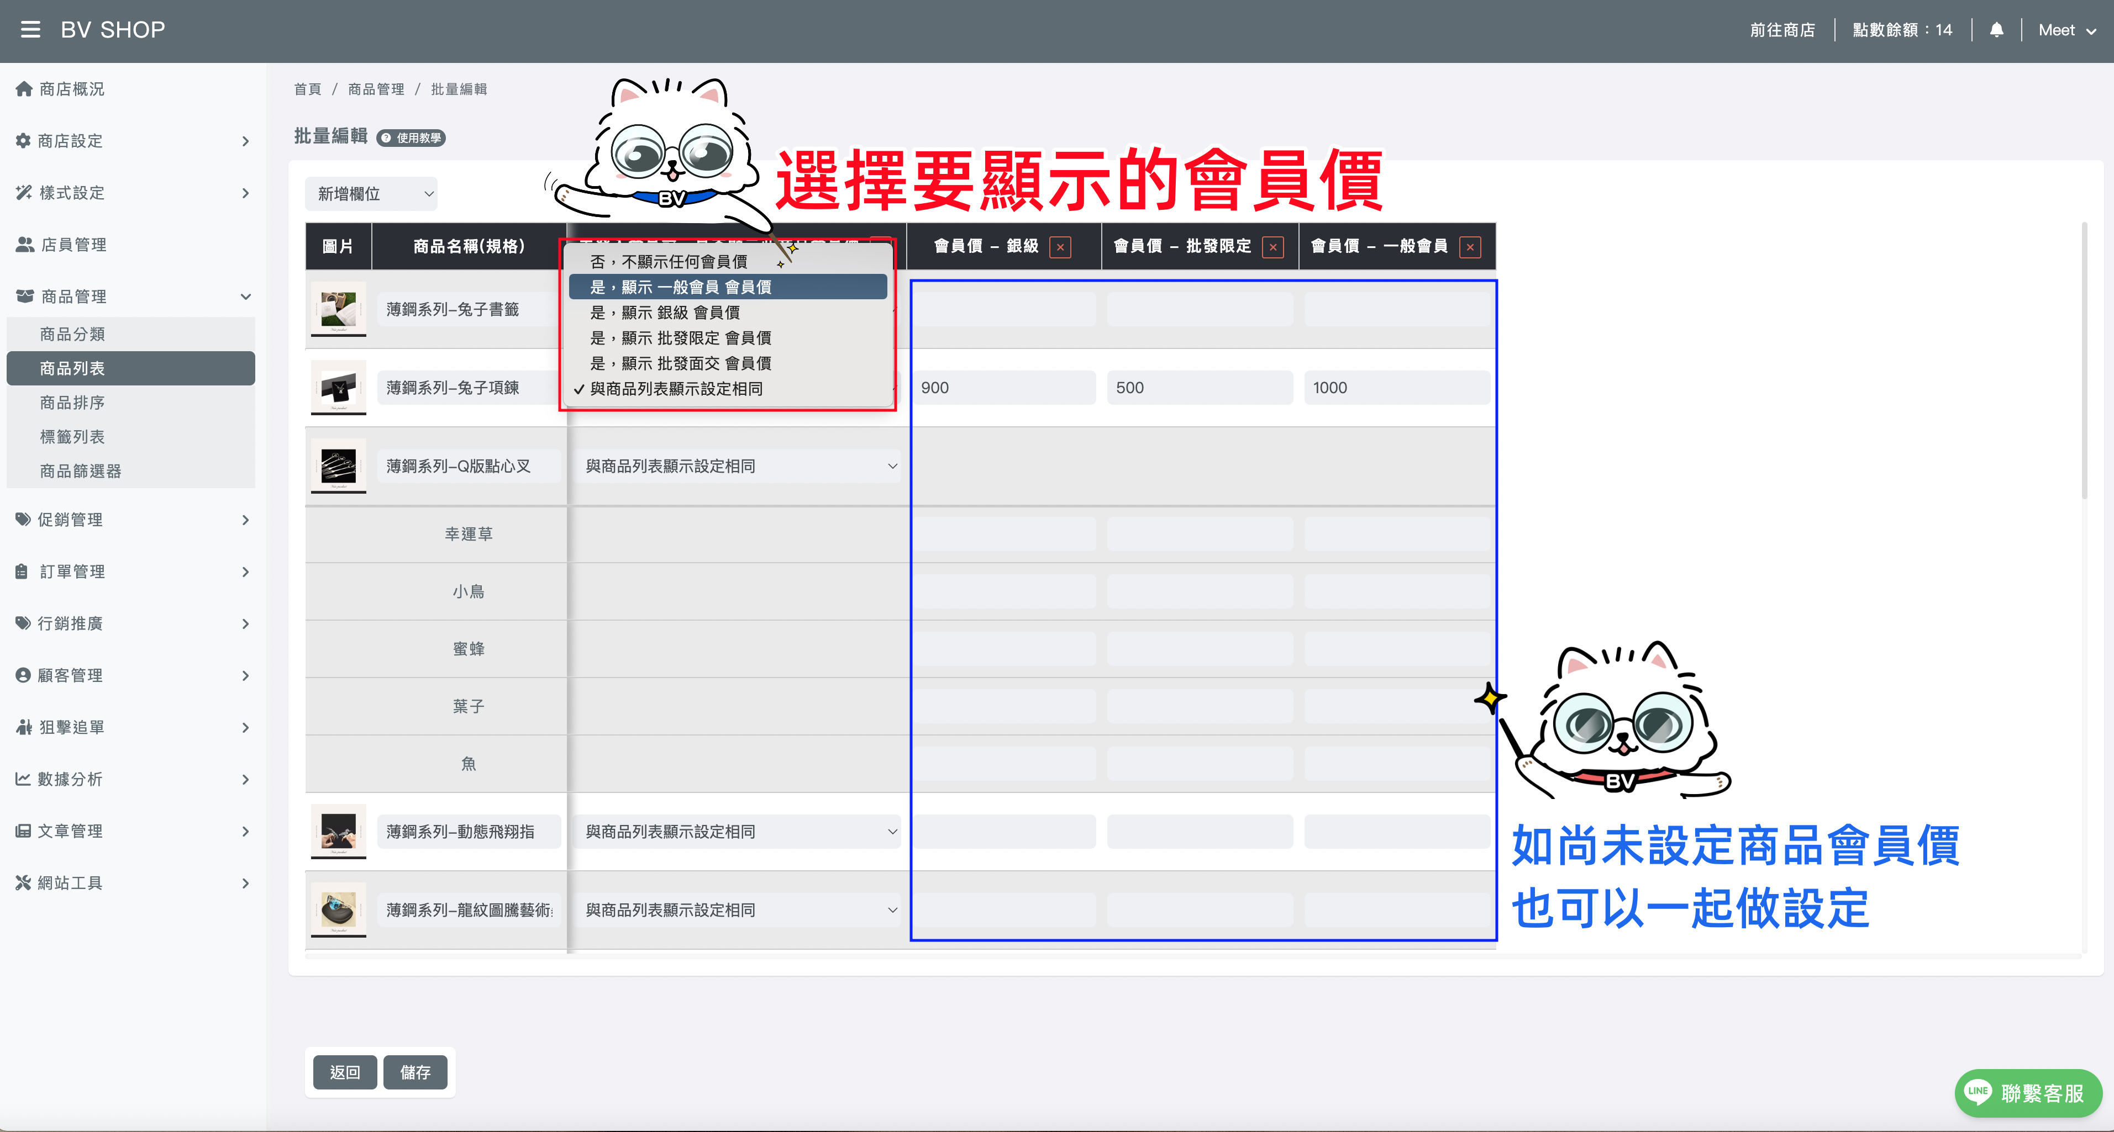Click the 商店概況 home icon
This screenshot has height=1132, width=2114.
click(24, 88)
